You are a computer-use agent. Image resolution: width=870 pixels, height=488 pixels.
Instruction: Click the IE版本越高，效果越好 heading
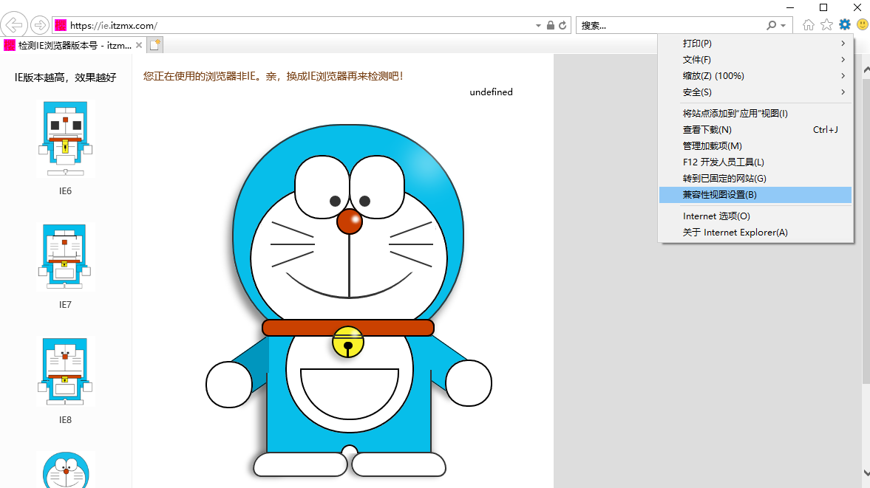tap(66, 78)
